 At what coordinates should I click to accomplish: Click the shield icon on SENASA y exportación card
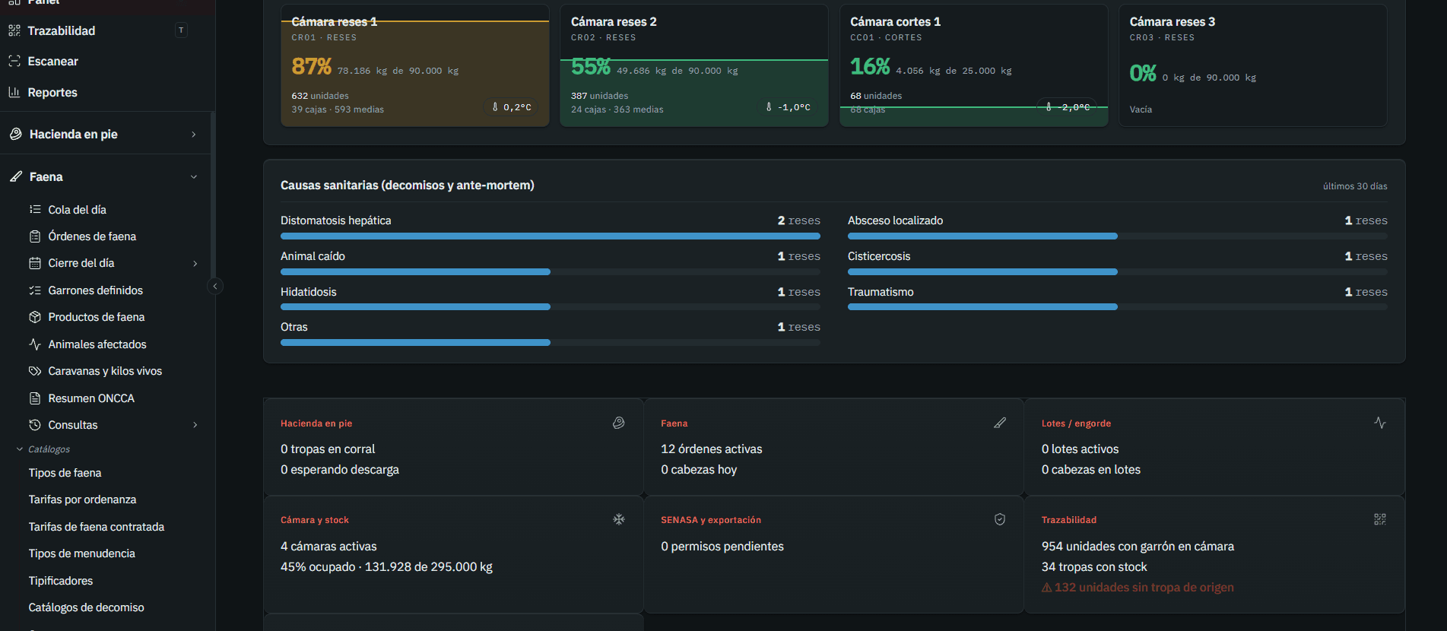(1000, 519)
